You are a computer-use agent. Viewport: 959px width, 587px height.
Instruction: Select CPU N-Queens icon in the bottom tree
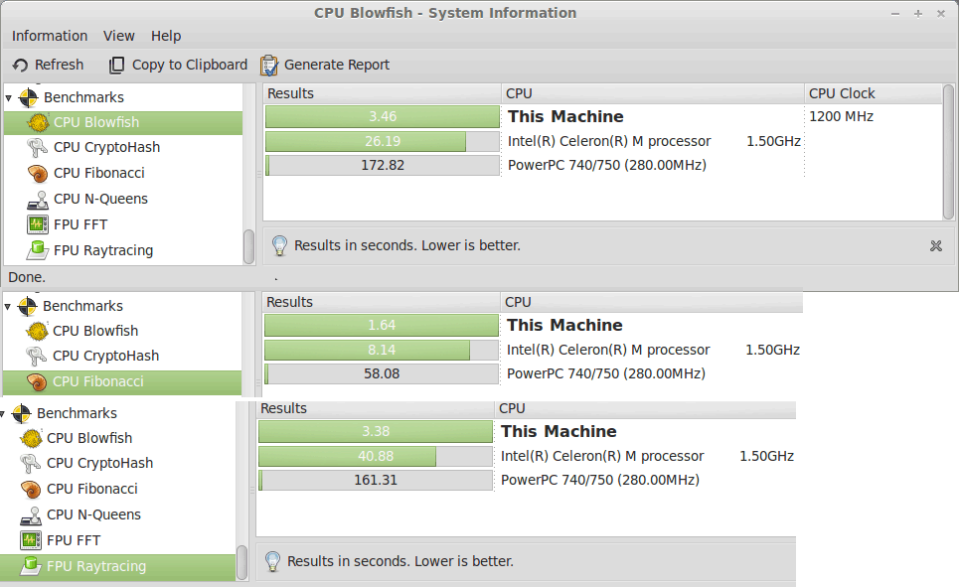(x=31, y=514)
